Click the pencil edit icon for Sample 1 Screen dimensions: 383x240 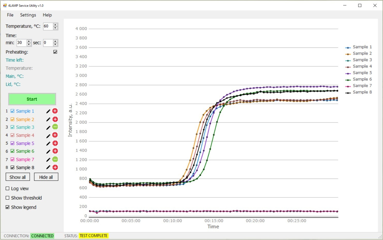coord(48,111)
